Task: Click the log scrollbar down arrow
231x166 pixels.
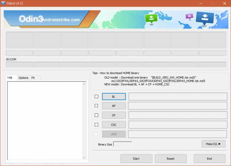Action: [84, 157]
